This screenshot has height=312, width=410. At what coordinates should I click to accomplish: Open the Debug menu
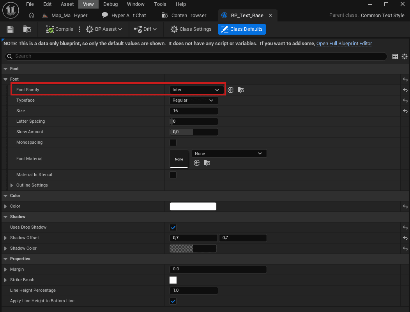110,4
